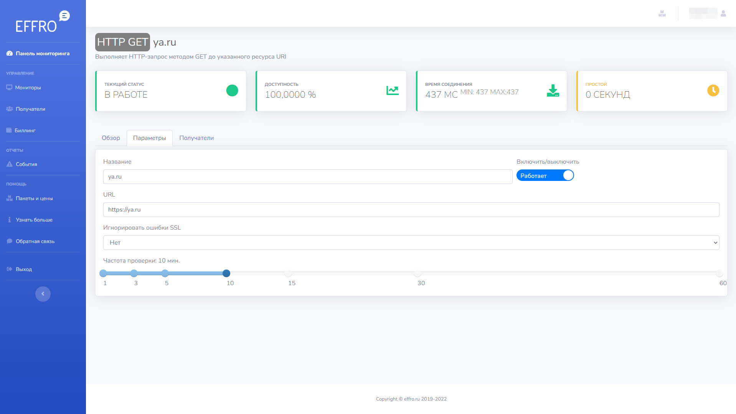This screenshot has height=414, width=736.
Task: Expand the Игнорировать ошибки SSL dropdown
Action: click(411, 243)
